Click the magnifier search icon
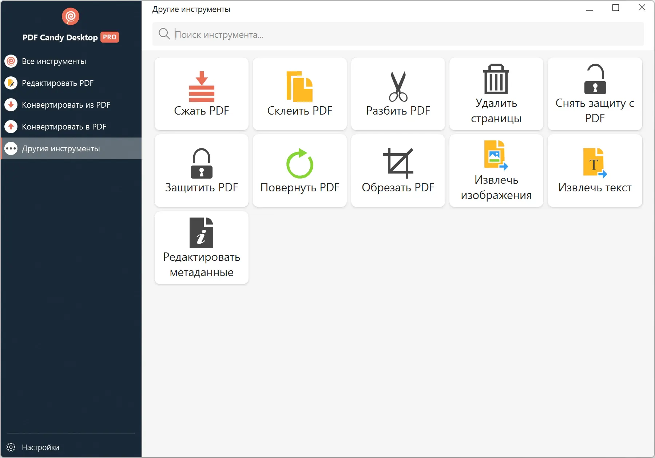The image size is (655, 458). [x=164, y=34]
